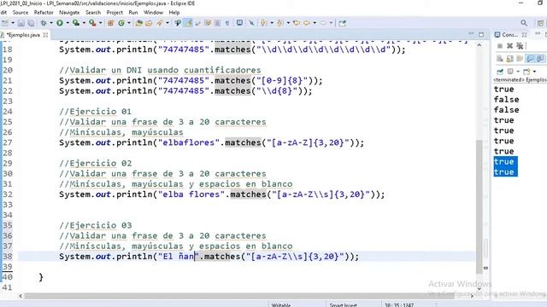Toggle Mark Occurrences in toolbar

pyautogui.click(x=188, y=23)
